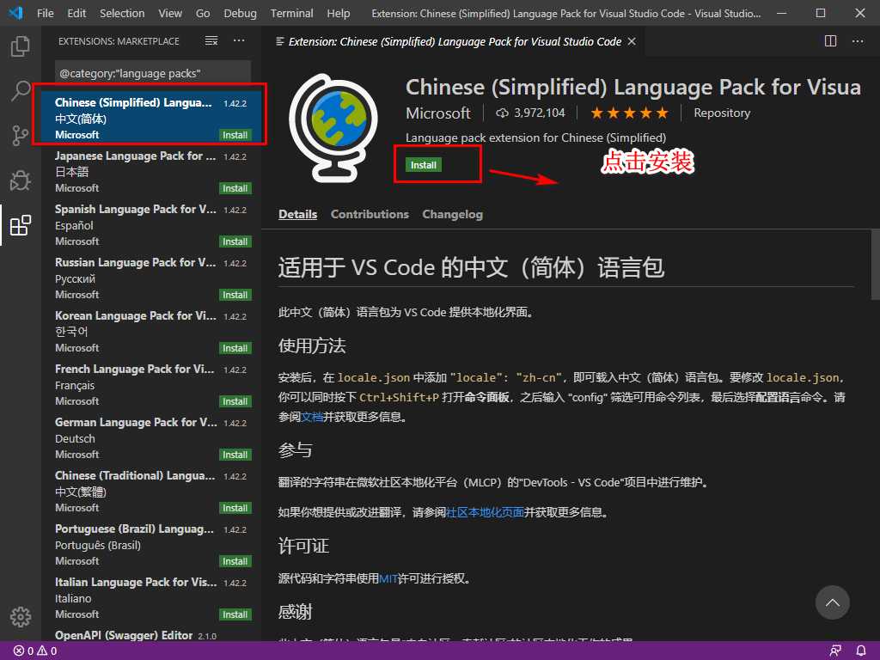The height and width of the screenshot is (660, 880).
Task: Click the scroll-to-top round arrow button
Action: (832, 602)
